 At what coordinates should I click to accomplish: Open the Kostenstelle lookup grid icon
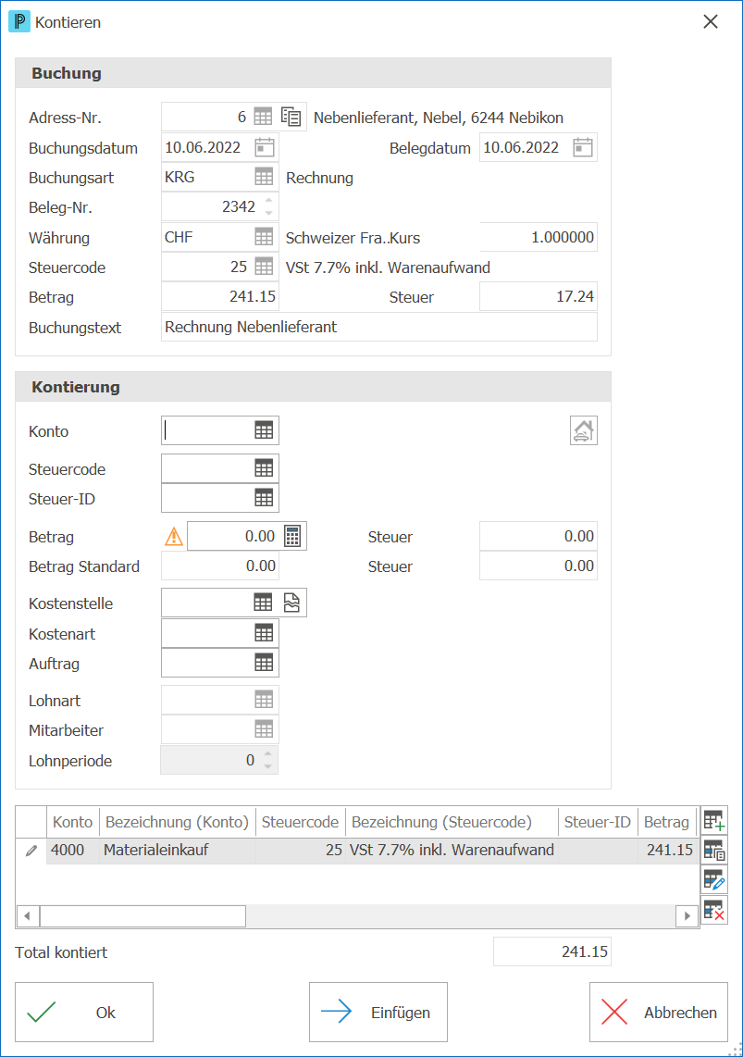pyautogui.click(x=263, y=603)
